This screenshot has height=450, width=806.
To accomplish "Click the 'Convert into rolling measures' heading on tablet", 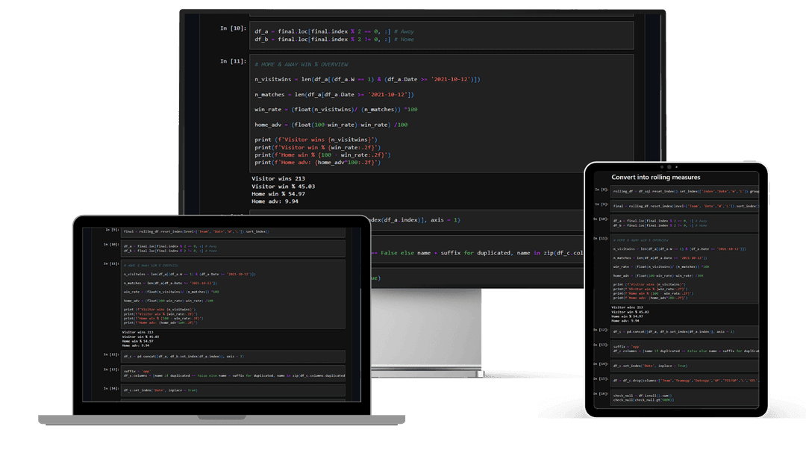I will [x=656, y=178].
